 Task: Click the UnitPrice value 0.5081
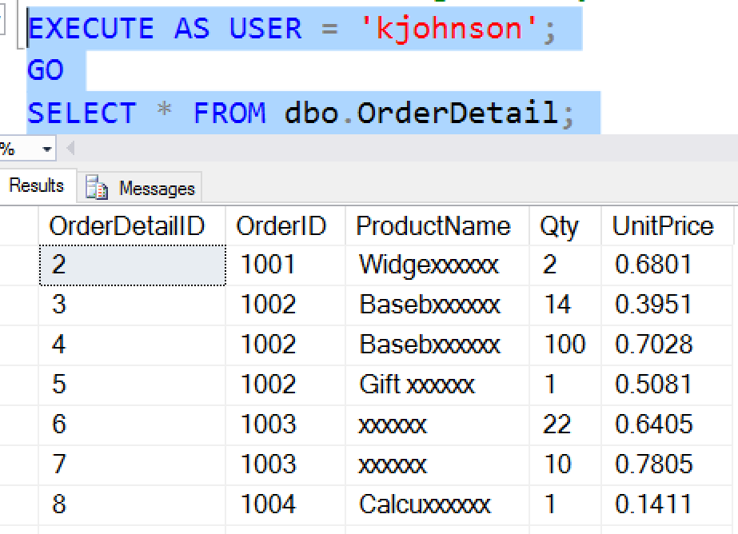point(667,385)
